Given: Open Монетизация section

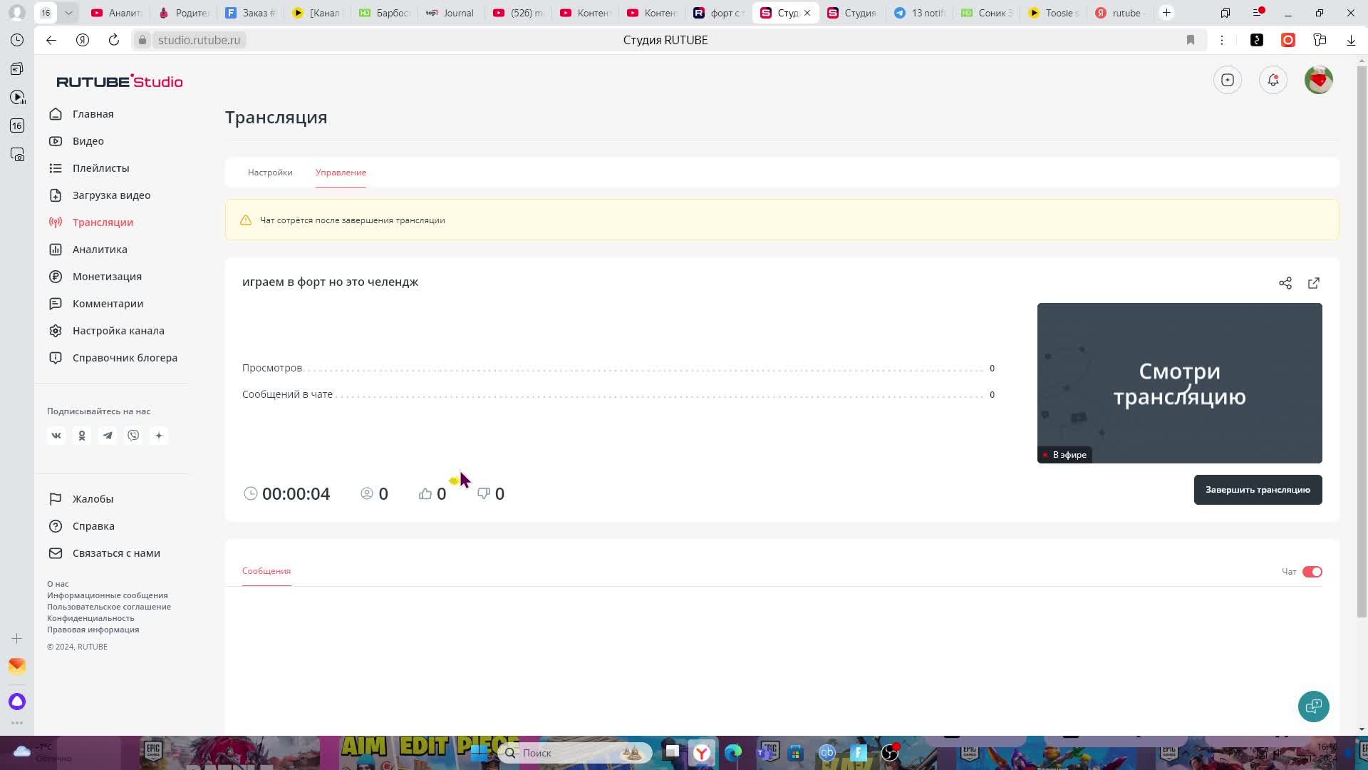Looking at the screenshot, I should pyautogui.click(x=95, y=277).
